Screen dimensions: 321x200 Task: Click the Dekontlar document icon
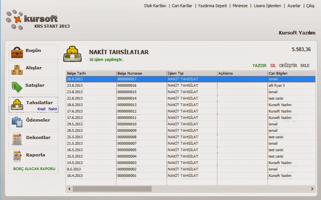(17, 139)
